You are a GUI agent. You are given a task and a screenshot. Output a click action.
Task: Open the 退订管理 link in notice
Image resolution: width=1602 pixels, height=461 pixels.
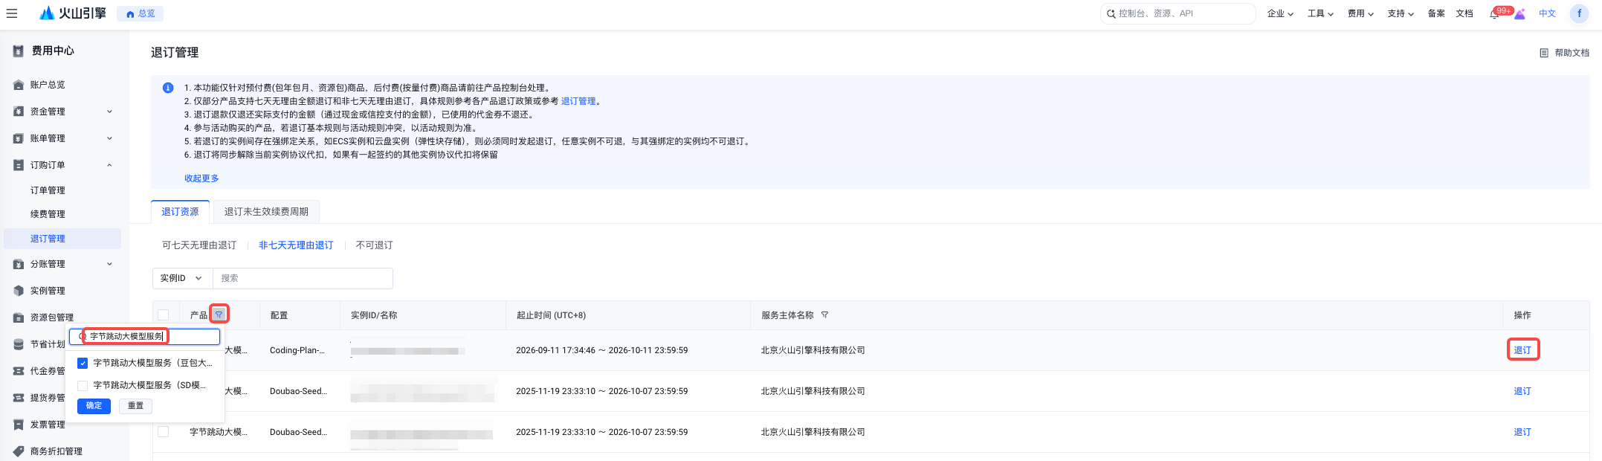click(578, 101)
